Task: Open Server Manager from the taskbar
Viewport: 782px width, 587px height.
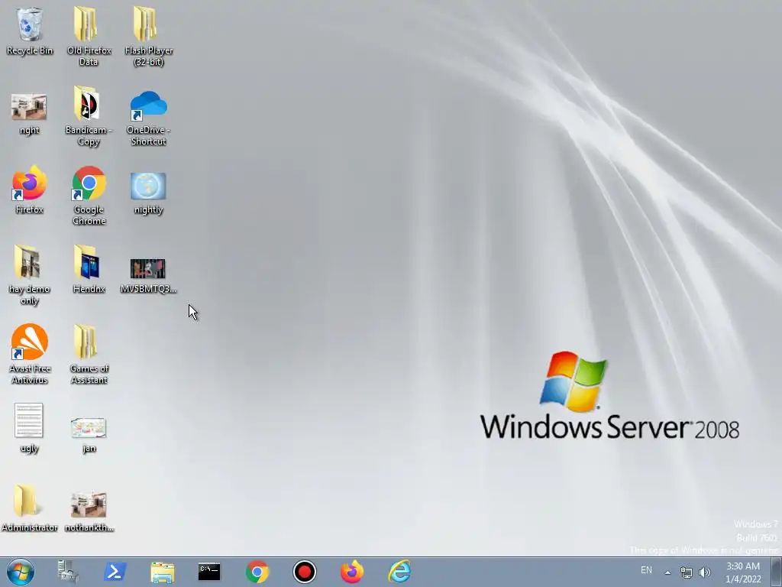Action: [67, 572]
